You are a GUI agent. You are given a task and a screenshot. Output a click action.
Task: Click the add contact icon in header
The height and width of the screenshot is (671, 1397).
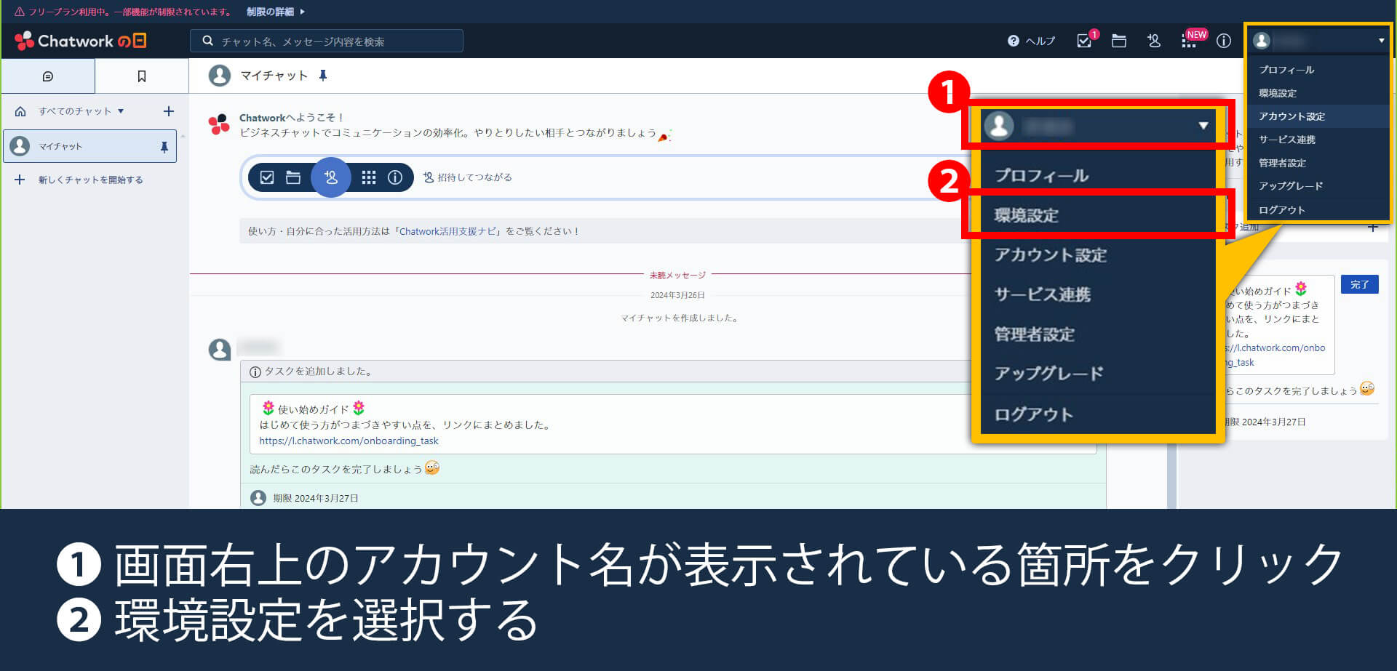point(1154,41)
